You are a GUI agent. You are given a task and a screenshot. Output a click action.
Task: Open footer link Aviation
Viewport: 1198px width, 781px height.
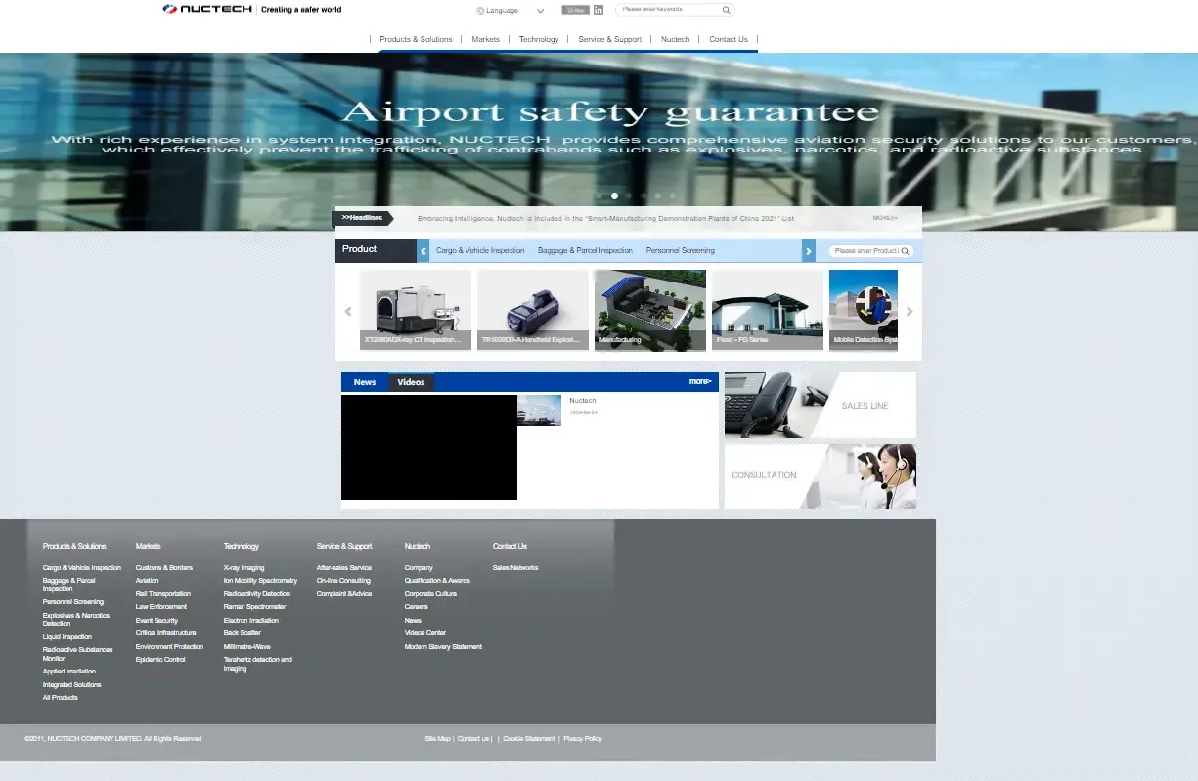147,581
